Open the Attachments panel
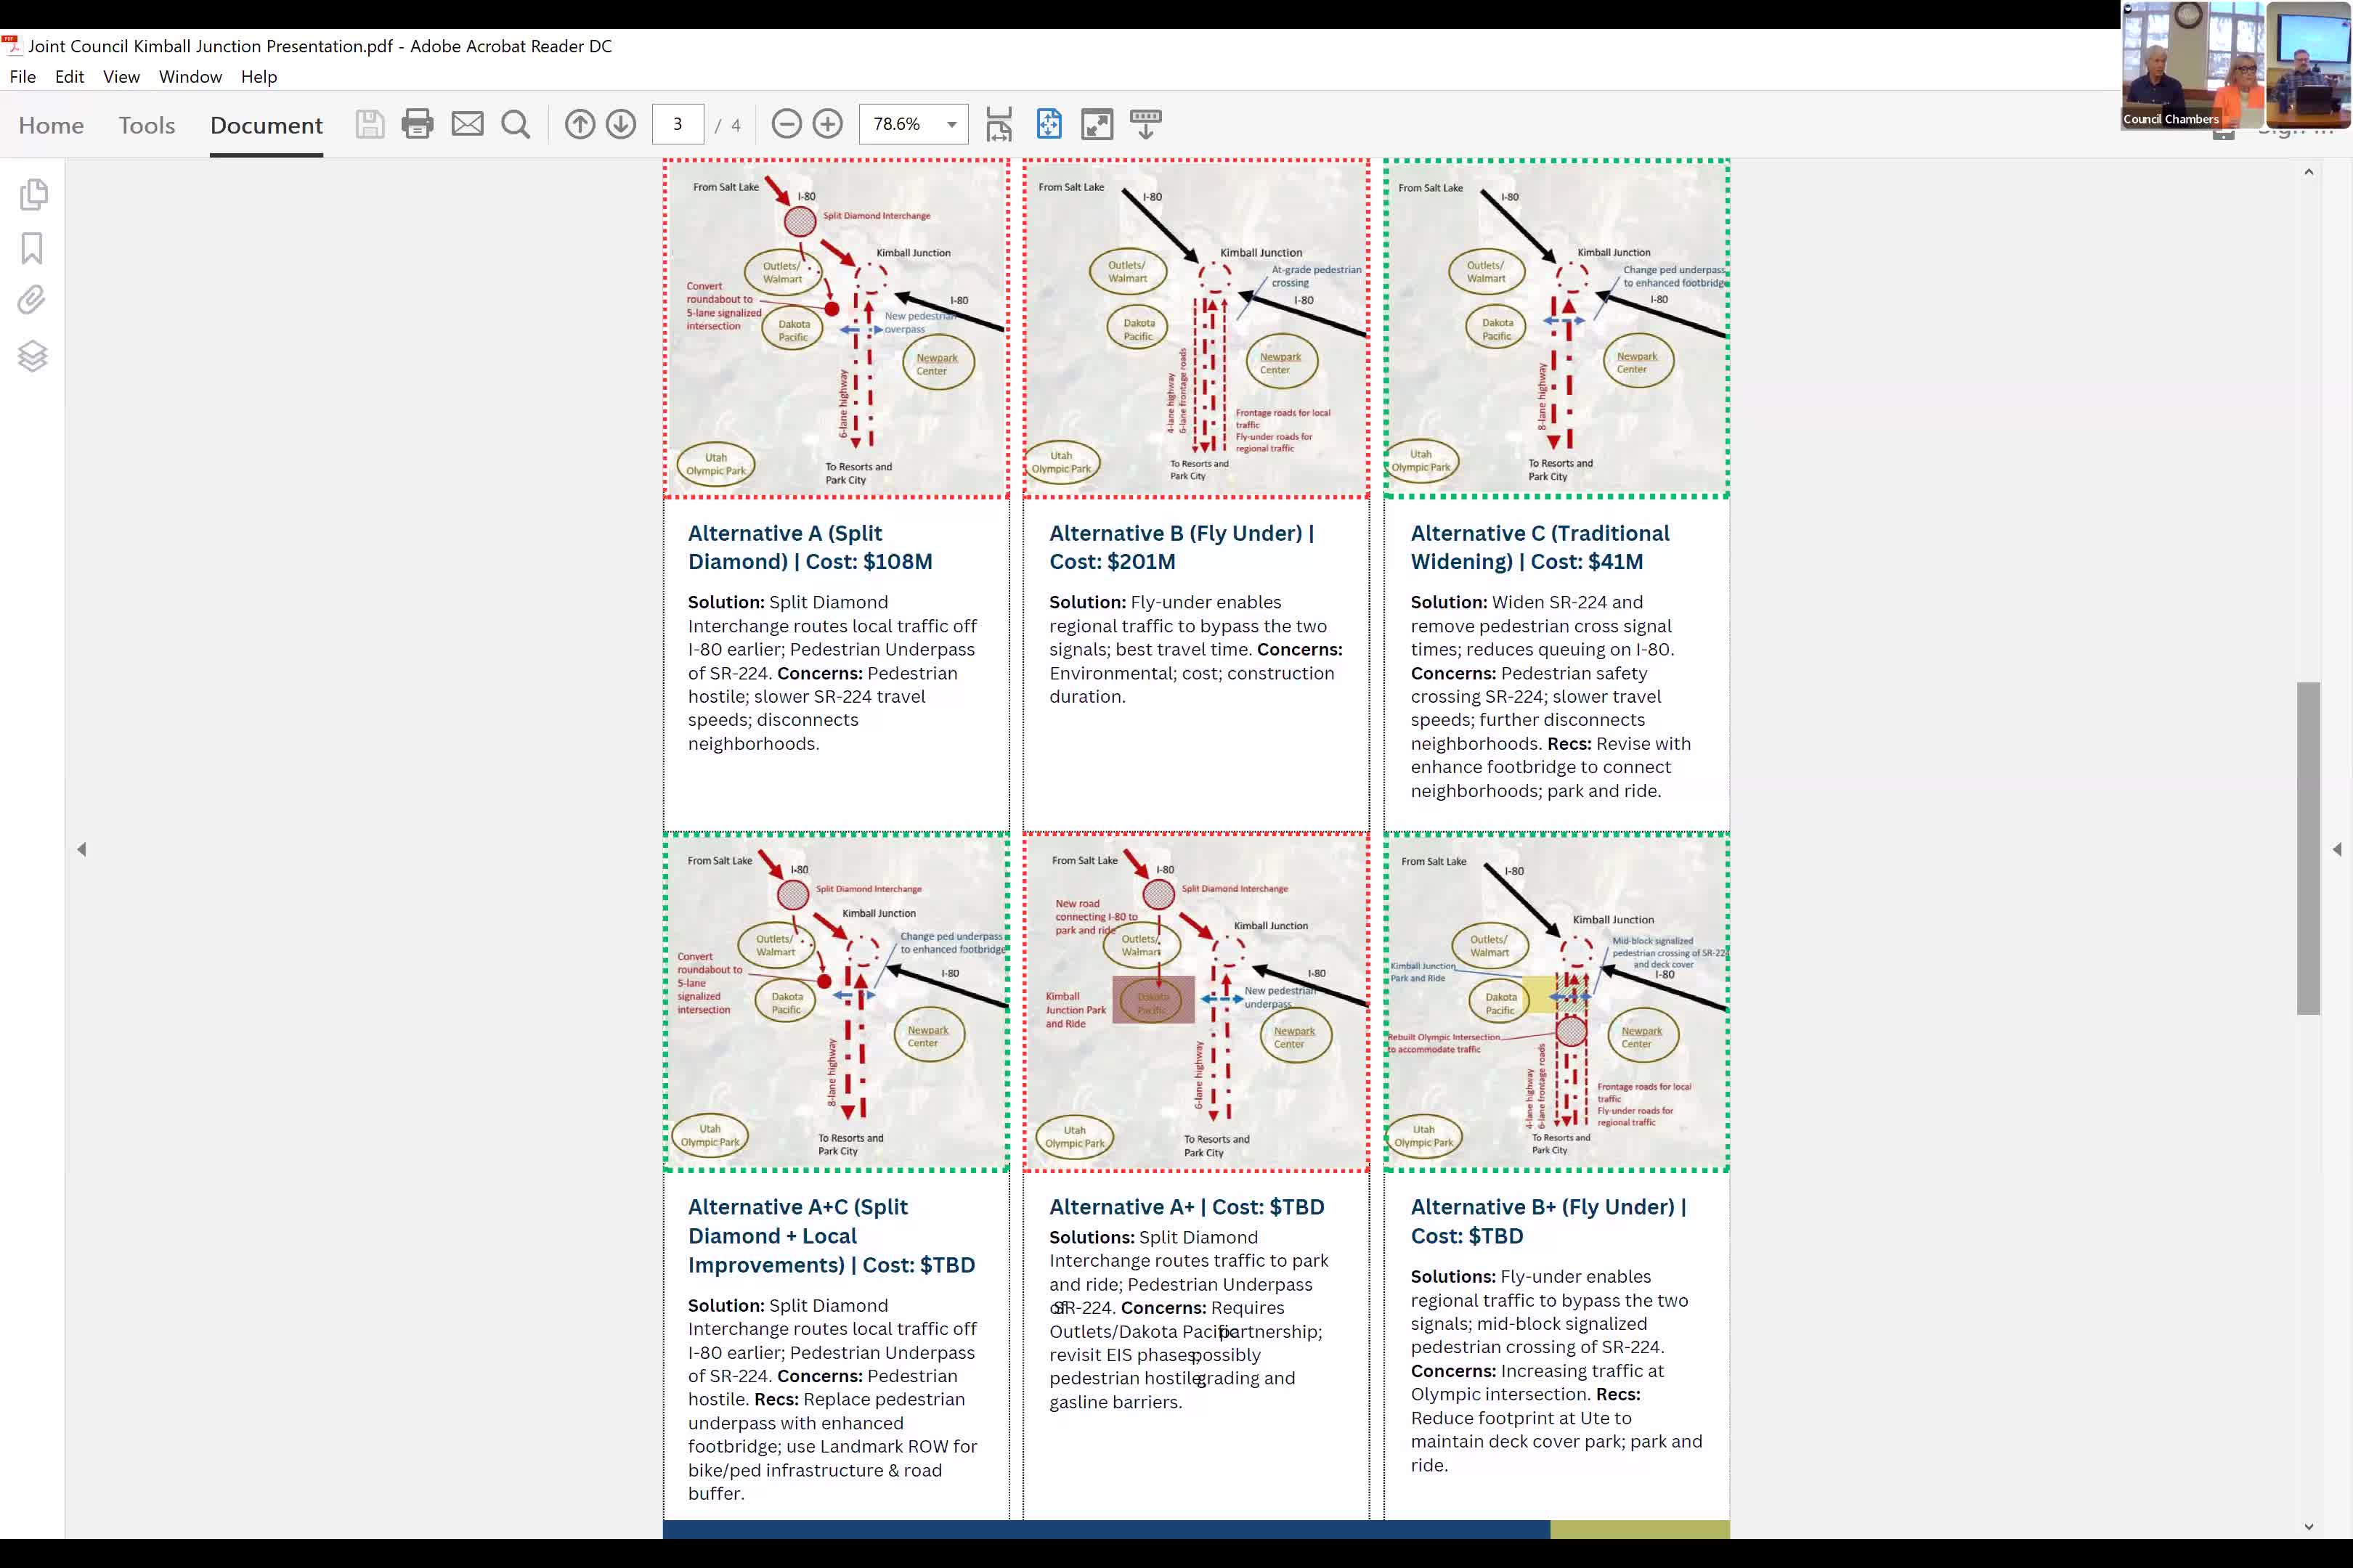 click(x=34, y=300)
